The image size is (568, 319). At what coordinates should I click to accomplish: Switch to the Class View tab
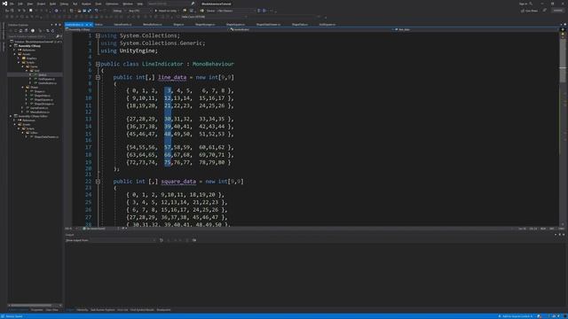(x=51, y=310)
